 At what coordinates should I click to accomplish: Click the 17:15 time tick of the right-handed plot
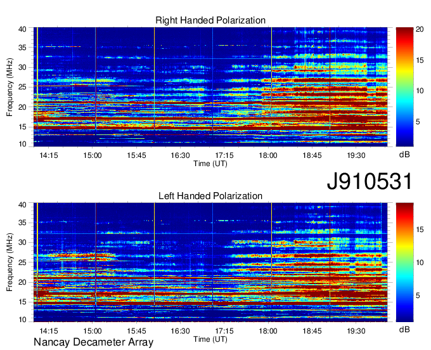(224, 155)
